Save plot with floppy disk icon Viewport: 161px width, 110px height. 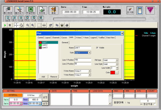(x=62, y=25)
